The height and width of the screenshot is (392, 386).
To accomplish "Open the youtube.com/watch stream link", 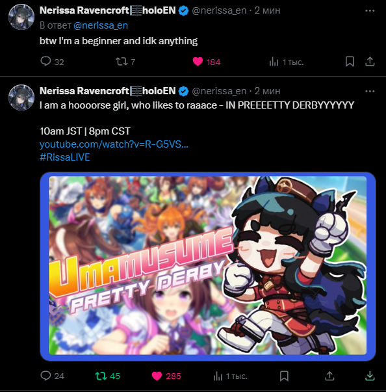I will pyautogui.click(x=114, y=144).
